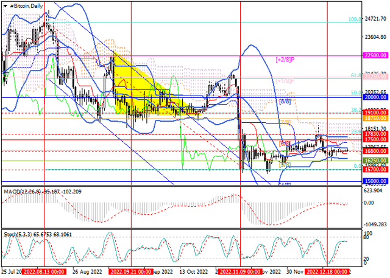Click the Fibonacci 50.0 level label

356,92
